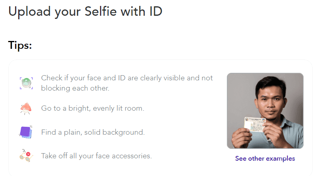Click the Upload your Selfie with ID heading
Image resolution: width=334 pixels, height=176 pixels.
(x=85, y=11)
